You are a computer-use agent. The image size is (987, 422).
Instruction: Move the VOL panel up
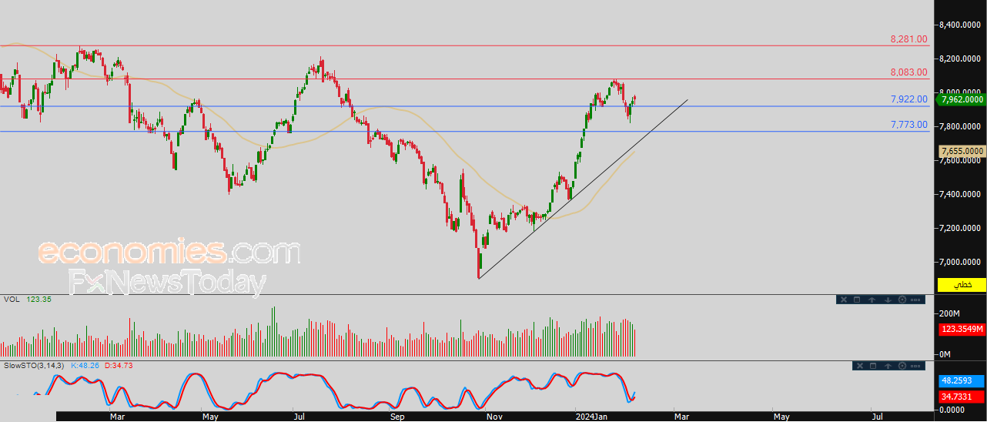tap(872, 300)
